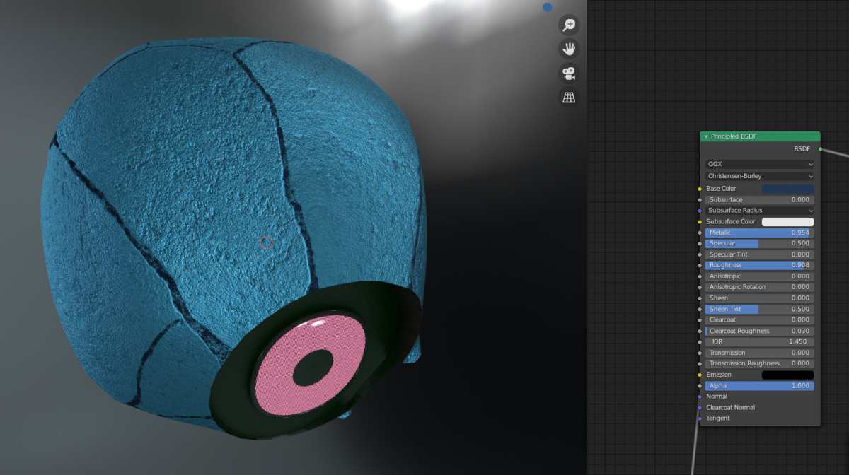The height and width of the screenshot is (475, 849).
Task: Click the Emission input socket
Action: click(x=700, y=375)
